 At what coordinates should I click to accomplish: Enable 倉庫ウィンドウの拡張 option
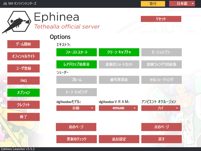pos(162,64)
